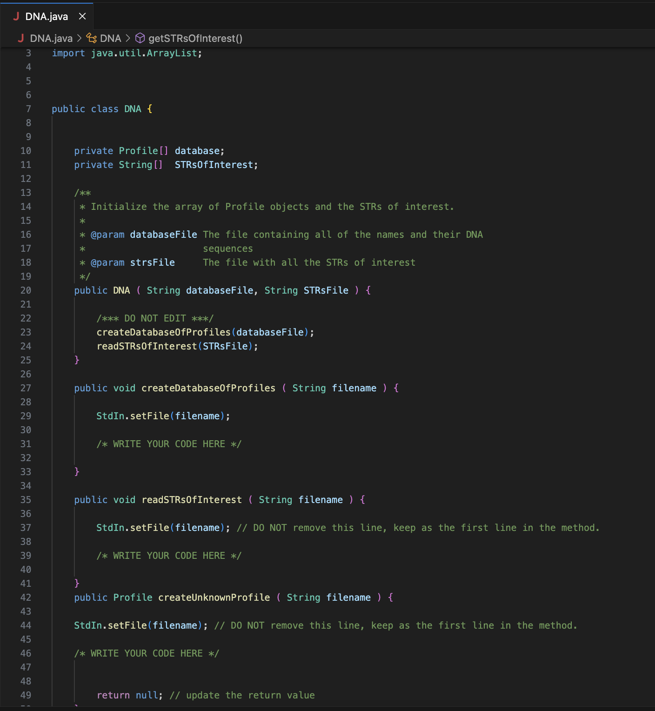Click the import java.util.ArrayList statement
The height and width of the screenshot is (711, 655).
pos(126,53)
